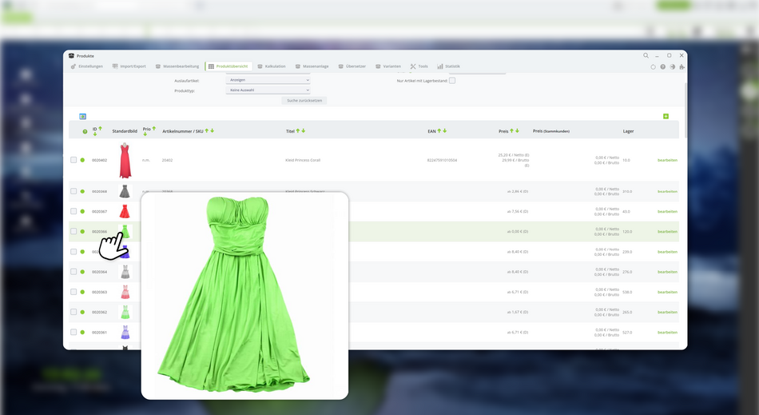
Task: Sort Prio column descending arrow
Action: pos(145,134)
